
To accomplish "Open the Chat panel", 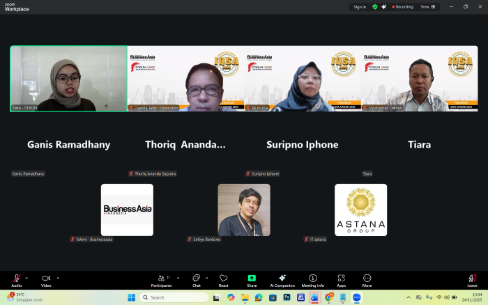I will point(197,279).
